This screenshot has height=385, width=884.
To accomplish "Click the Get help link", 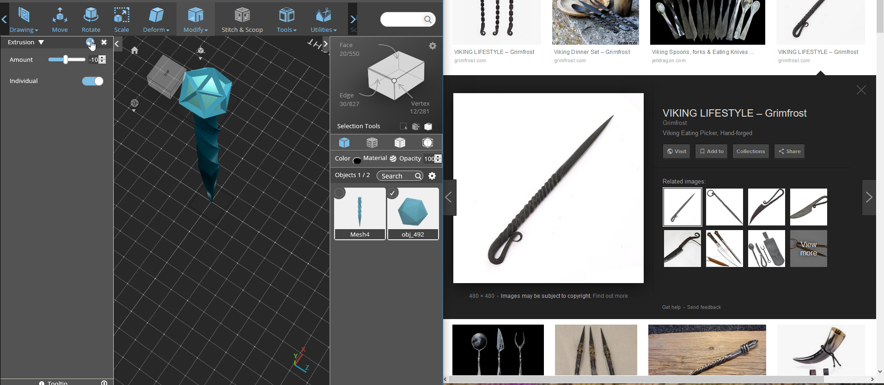I will 671,307.
